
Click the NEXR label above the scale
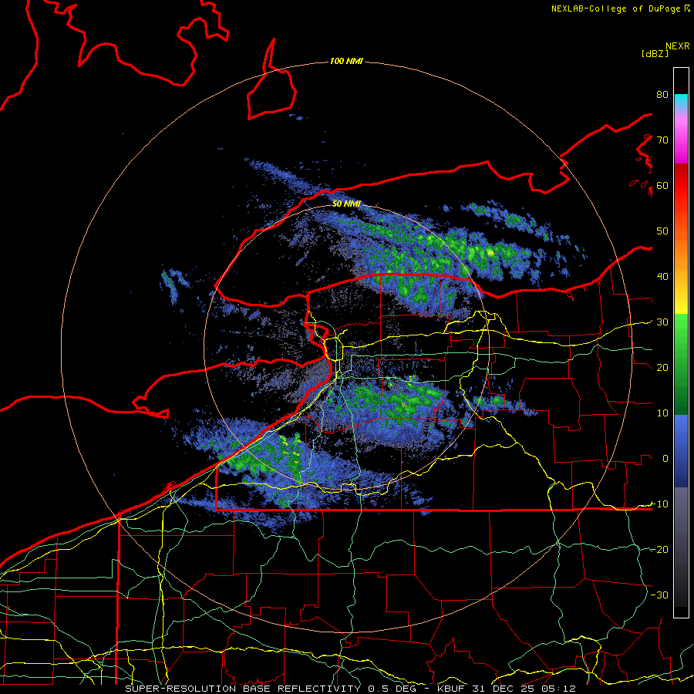(x=678, y=46)
